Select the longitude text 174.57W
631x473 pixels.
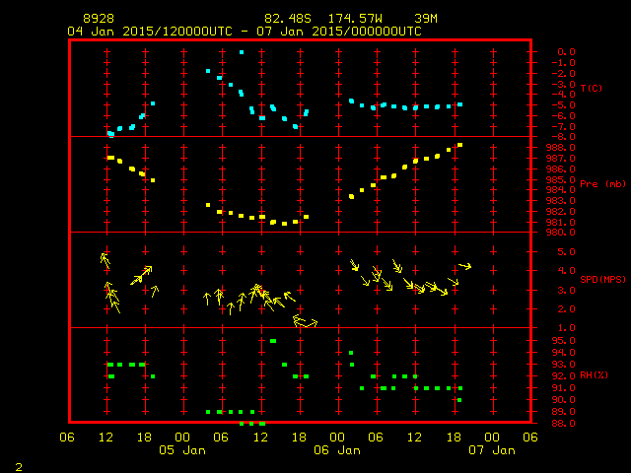[x=355, y=19]
